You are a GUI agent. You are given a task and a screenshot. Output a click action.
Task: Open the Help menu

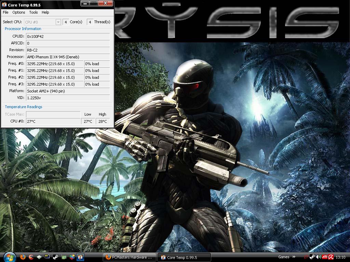(45, 12)
